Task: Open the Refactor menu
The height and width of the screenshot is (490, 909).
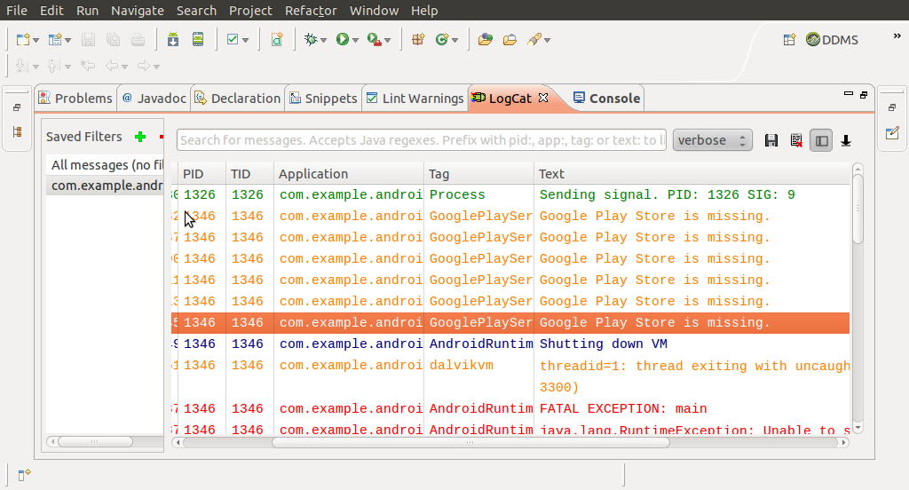Action: coord(311,11)
